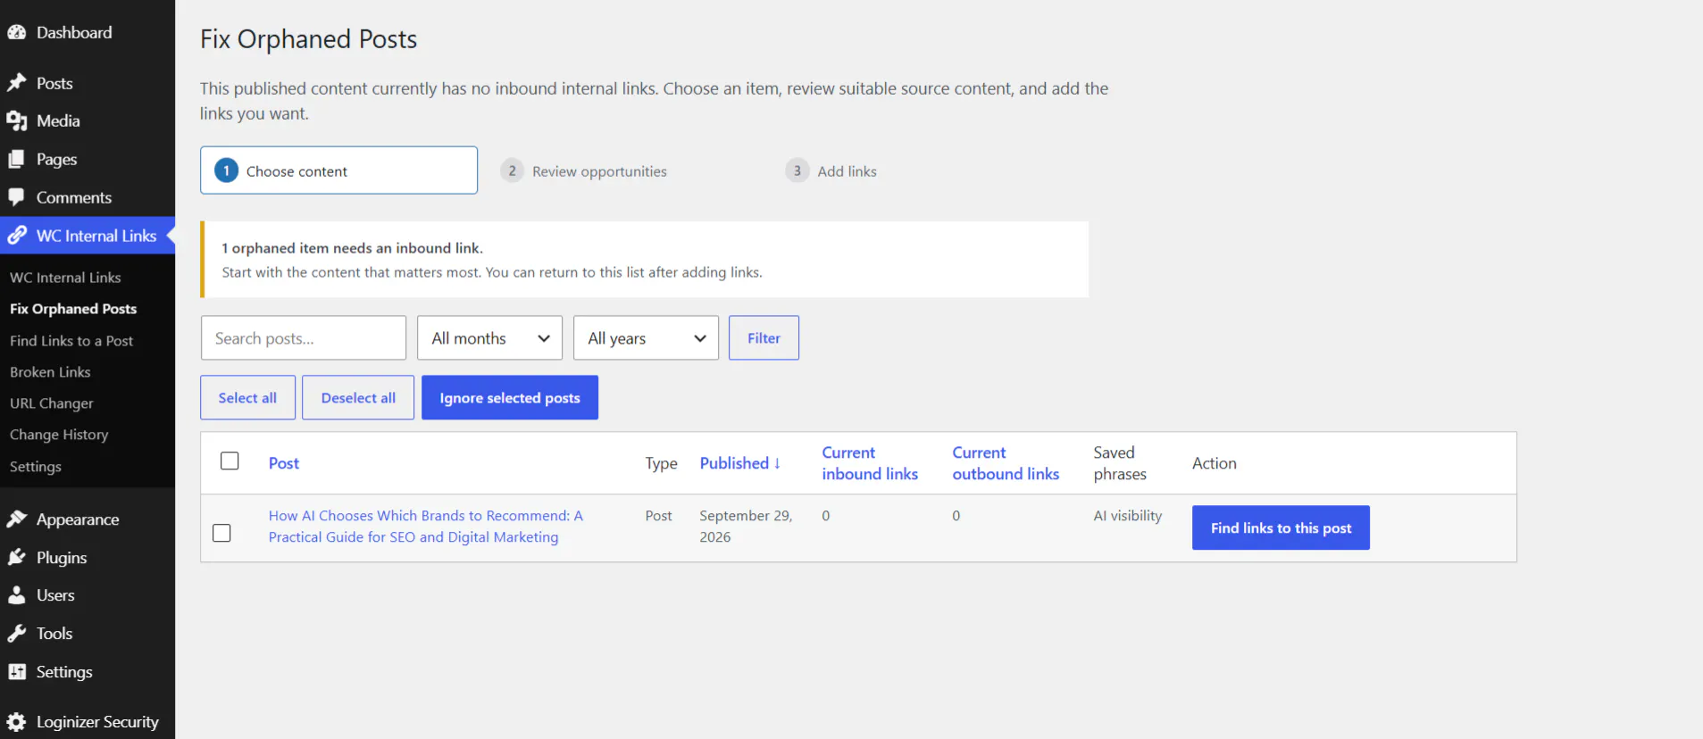Screen dimensions: 1703x739
Task: Open Fix Orphaned Posts submenu item
Action: click(73, 309)
